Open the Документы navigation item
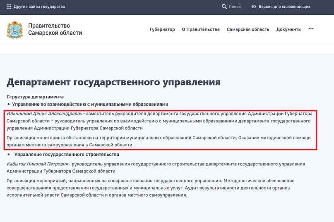This screenshot has width=334, height=222. click(289, 29)
